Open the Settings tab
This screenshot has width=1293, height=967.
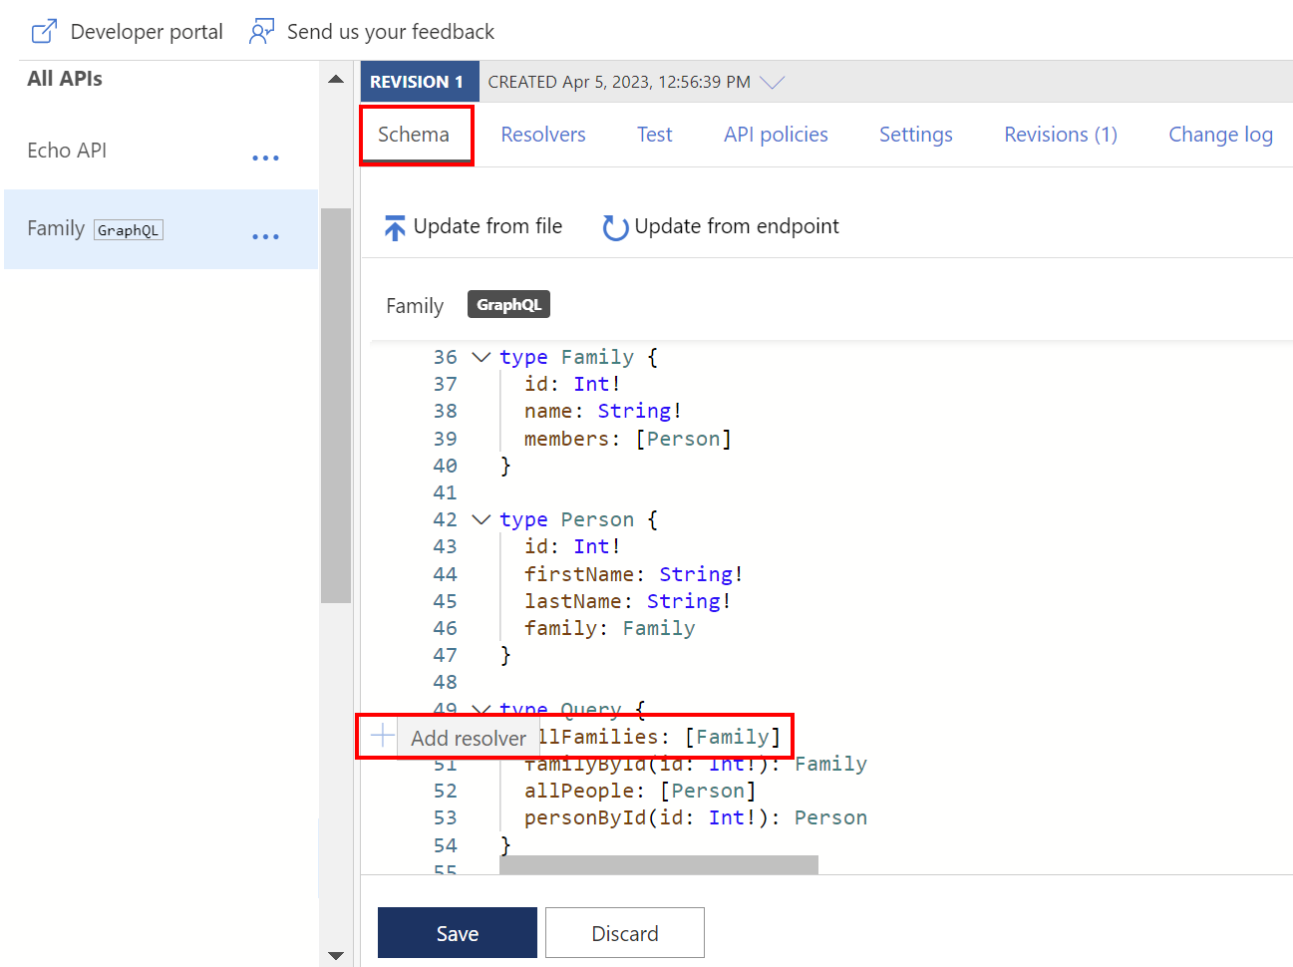click(915, 134)
